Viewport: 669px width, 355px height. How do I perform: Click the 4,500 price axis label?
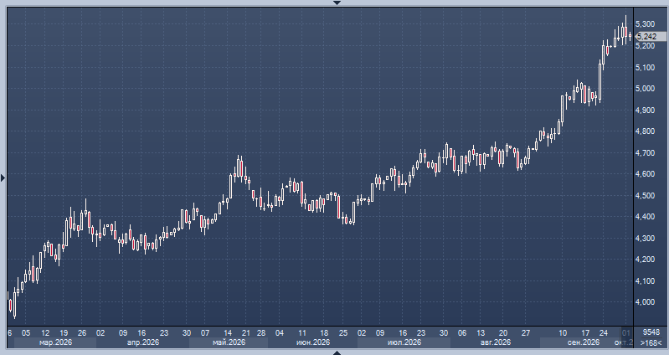click(x=645, y=195)
